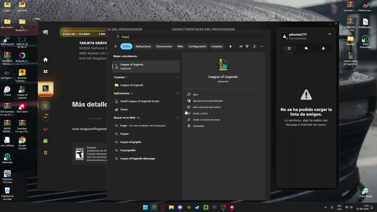Viewport: 377px width, 212px height.
Task: Open Minecraft from the taskbar
Action: pos(206,207)
